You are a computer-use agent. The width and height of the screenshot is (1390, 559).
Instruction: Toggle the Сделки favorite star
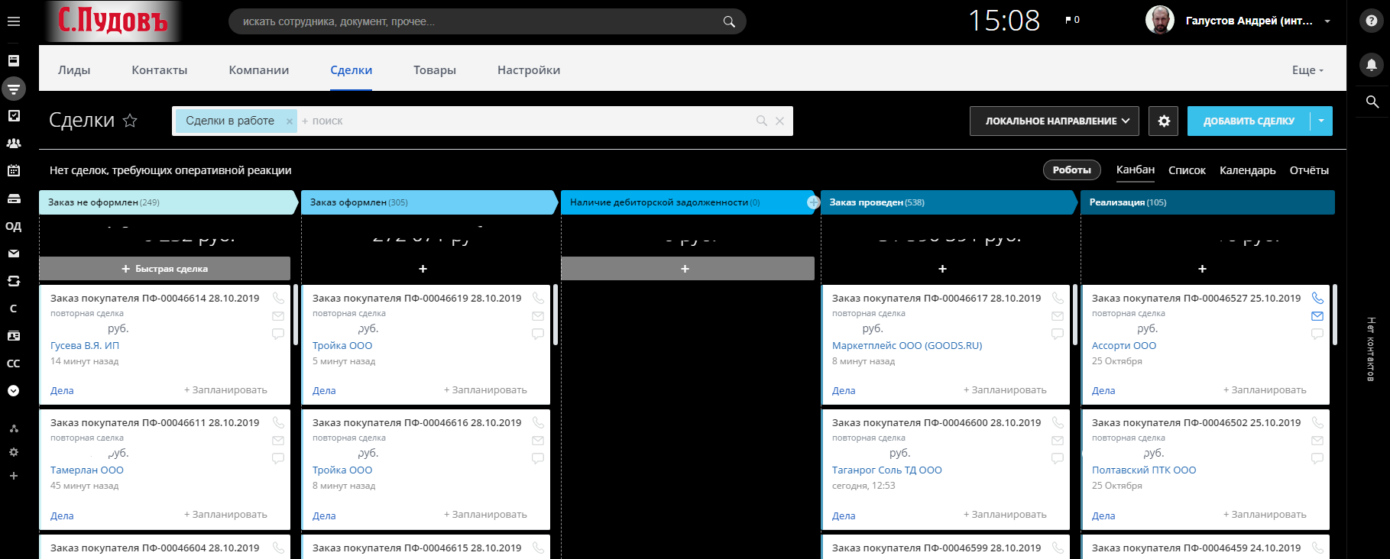[130, 121]
